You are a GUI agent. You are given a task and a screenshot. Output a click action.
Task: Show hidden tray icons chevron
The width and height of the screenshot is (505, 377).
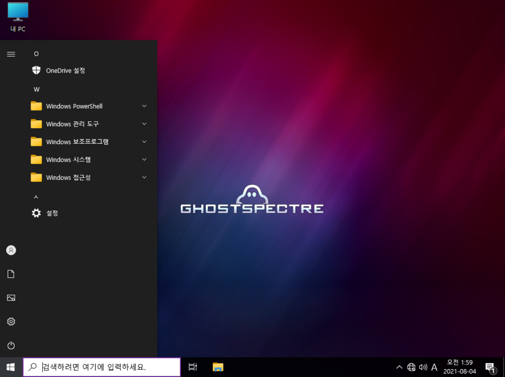point(399,367)
